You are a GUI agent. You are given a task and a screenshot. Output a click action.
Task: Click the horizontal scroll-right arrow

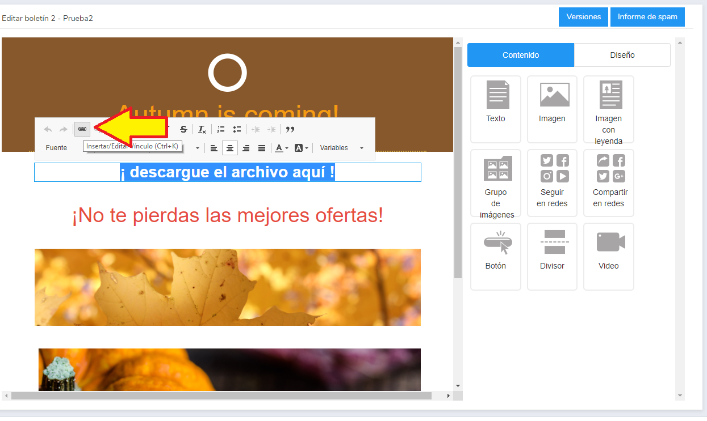point(449,396)
